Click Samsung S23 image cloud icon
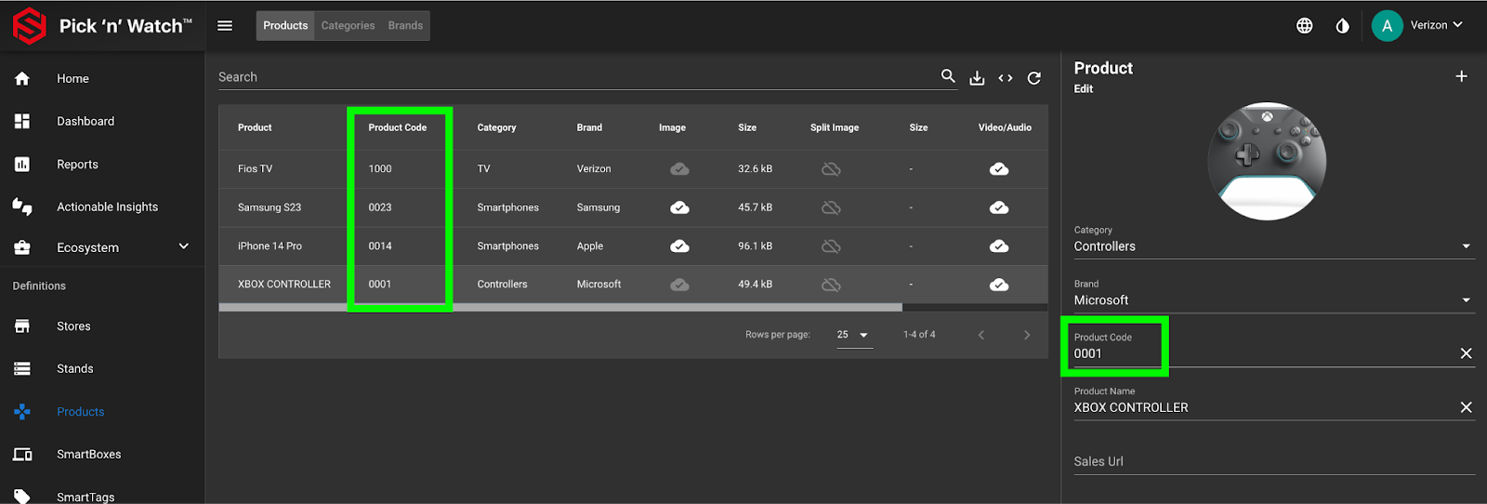This screenshot has width=1487, height=504. coord(679,207)
